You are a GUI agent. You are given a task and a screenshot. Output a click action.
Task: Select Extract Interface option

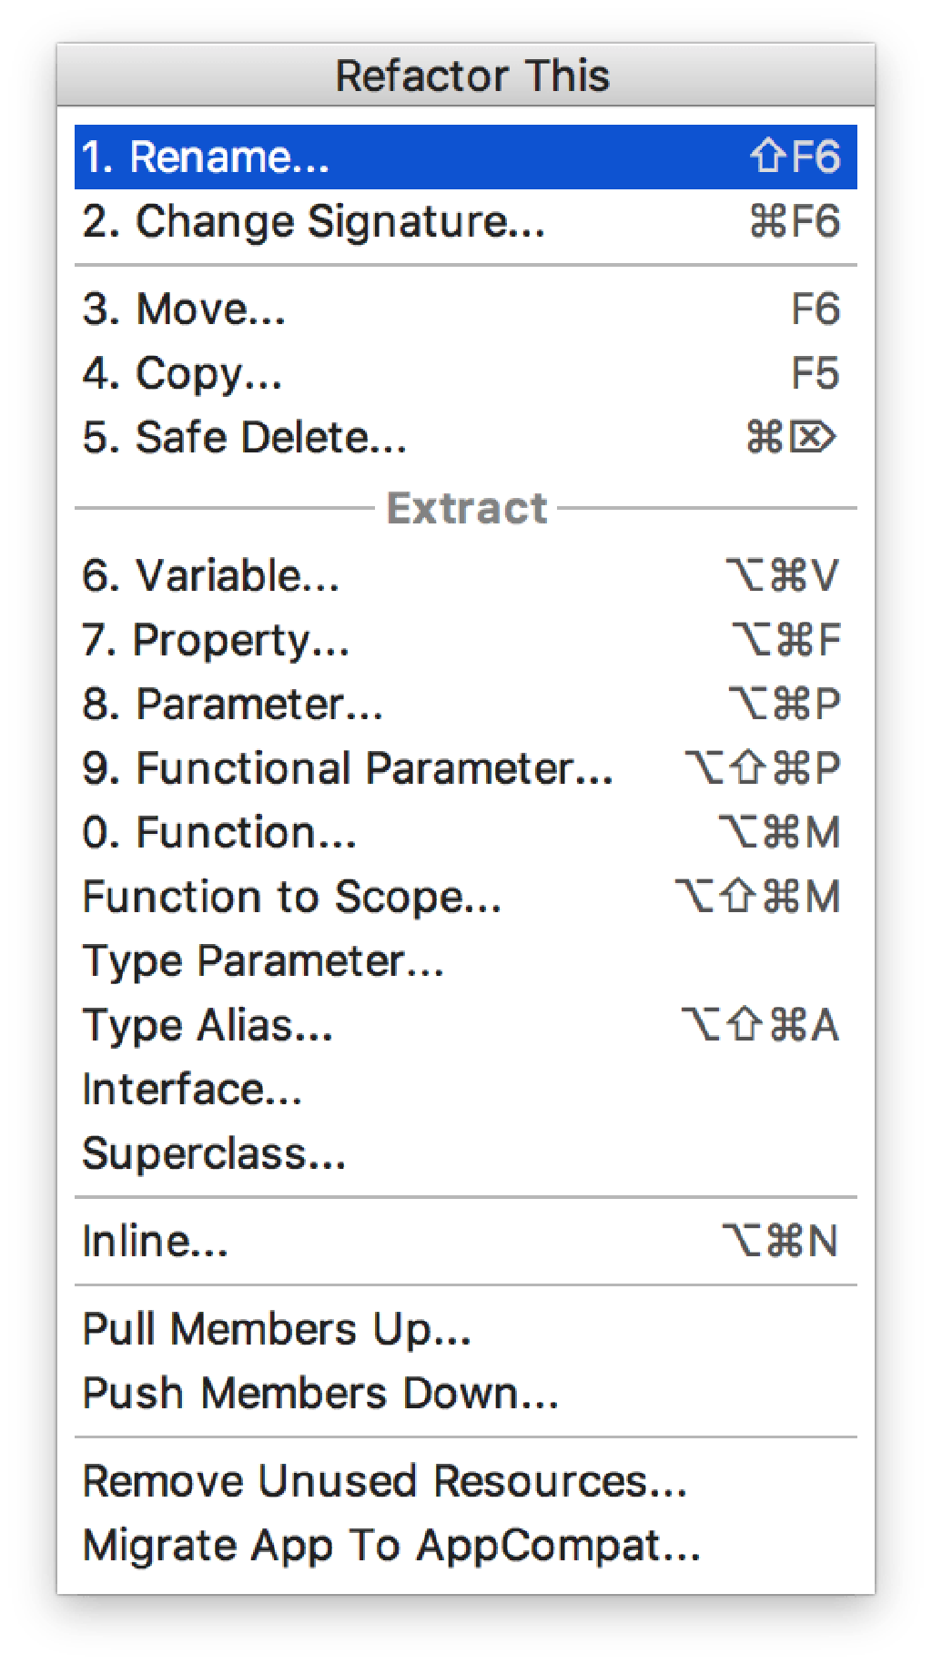click(x=192, y=1090)
